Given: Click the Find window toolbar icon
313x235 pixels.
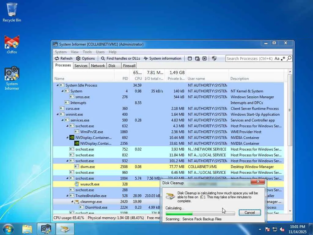Looking at the screenshot, I should 190,58.
